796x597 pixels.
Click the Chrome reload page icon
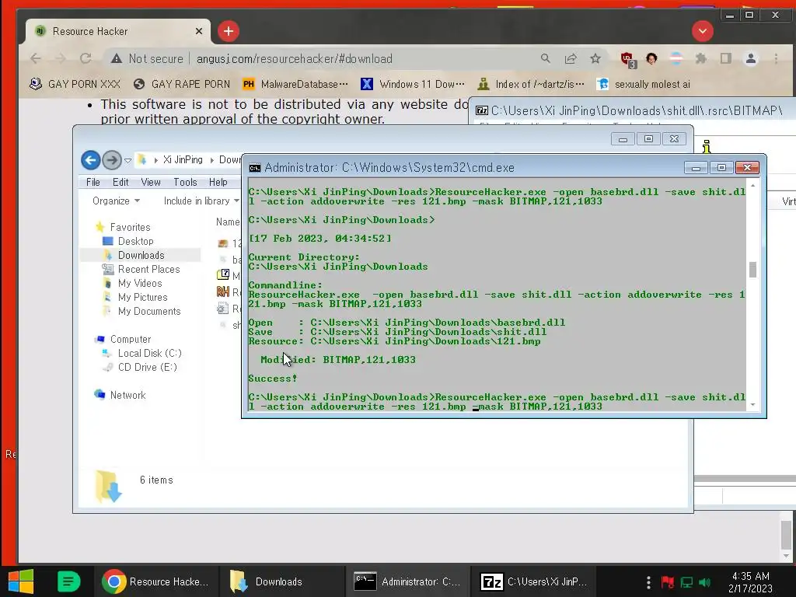click(86, 58)
